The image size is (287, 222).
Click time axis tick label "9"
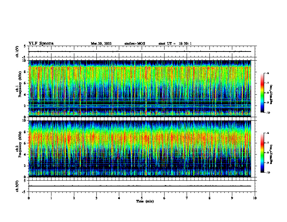pos(232,198)
